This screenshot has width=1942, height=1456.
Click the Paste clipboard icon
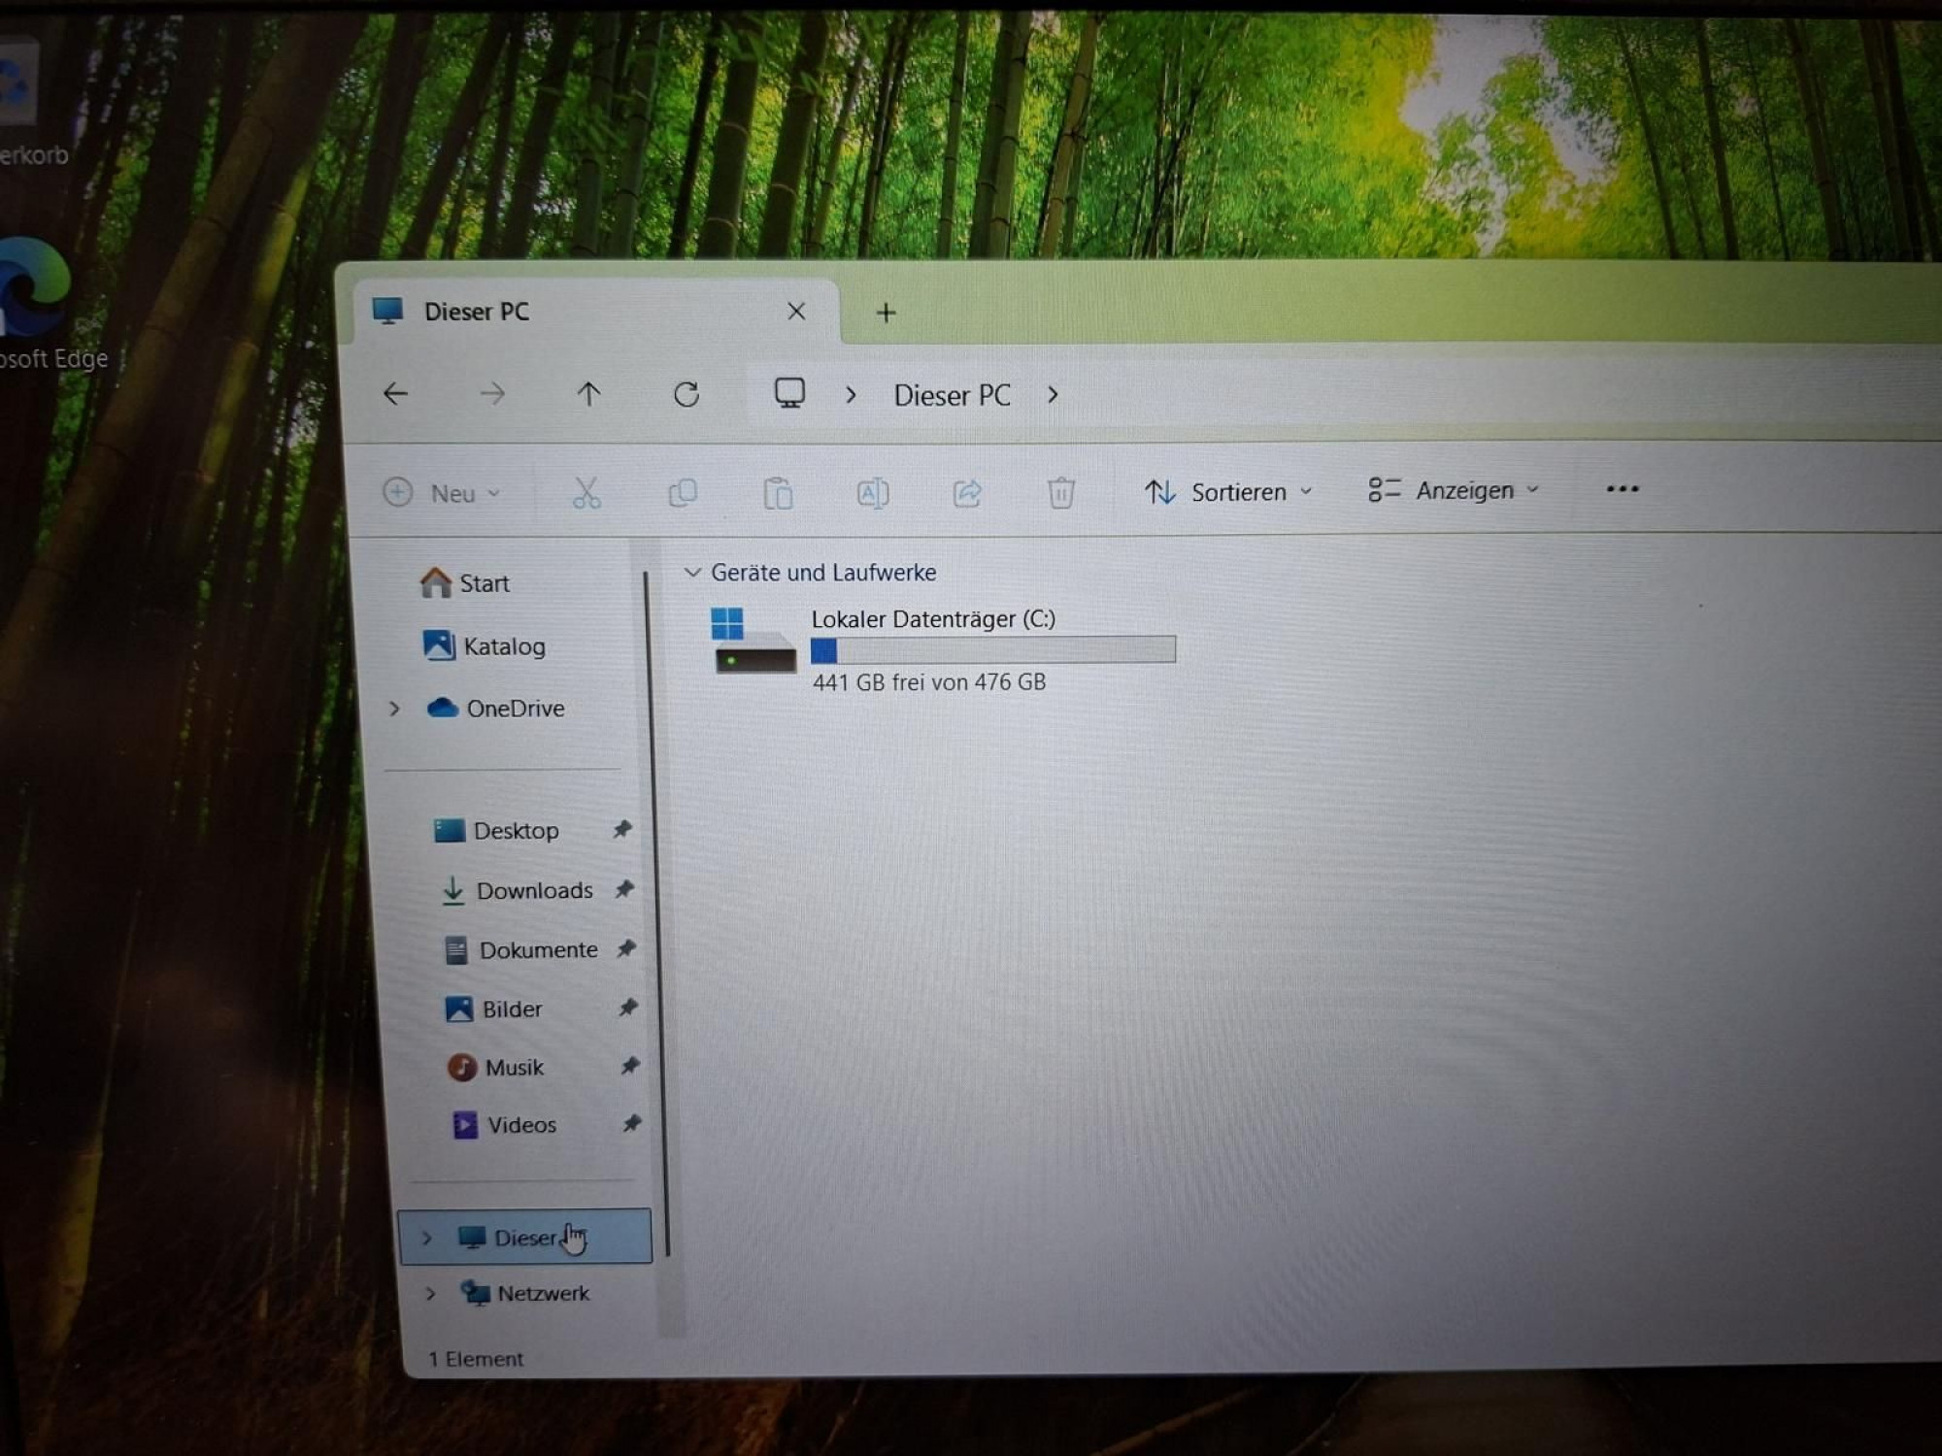tap(778, 493)
